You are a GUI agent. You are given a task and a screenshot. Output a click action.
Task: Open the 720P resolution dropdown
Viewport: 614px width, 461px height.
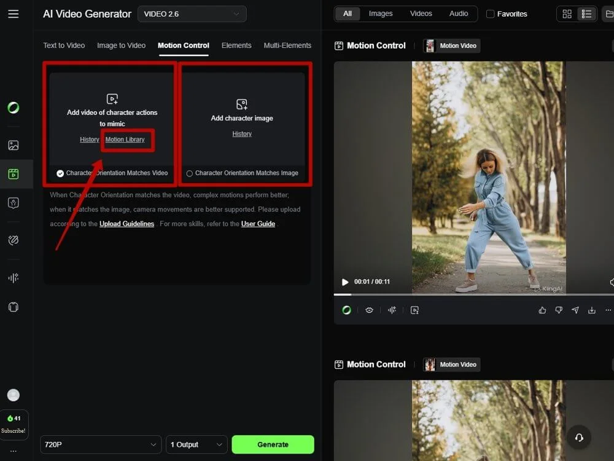[101, 444]
